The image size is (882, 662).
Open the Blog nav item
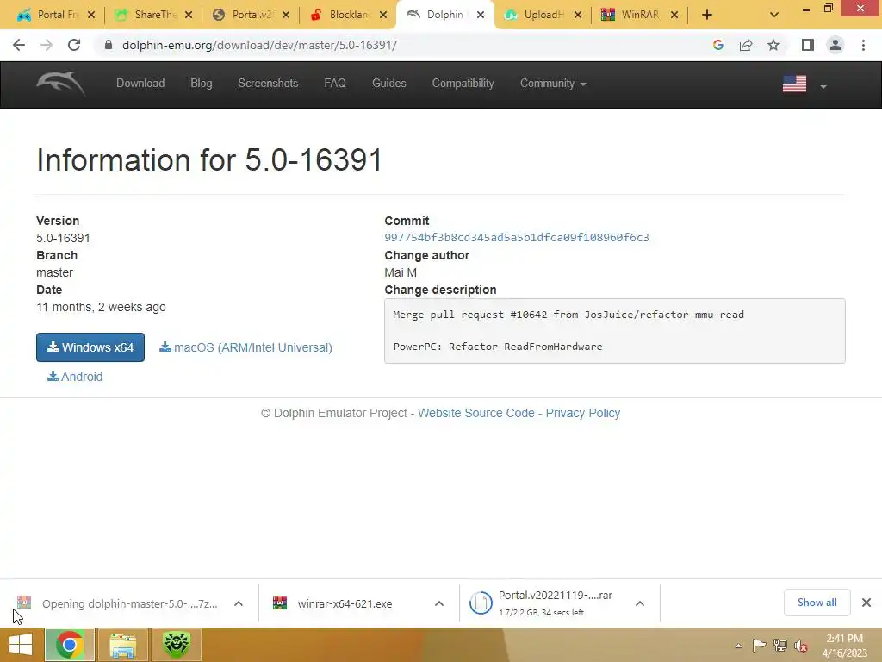coord(202,84)
